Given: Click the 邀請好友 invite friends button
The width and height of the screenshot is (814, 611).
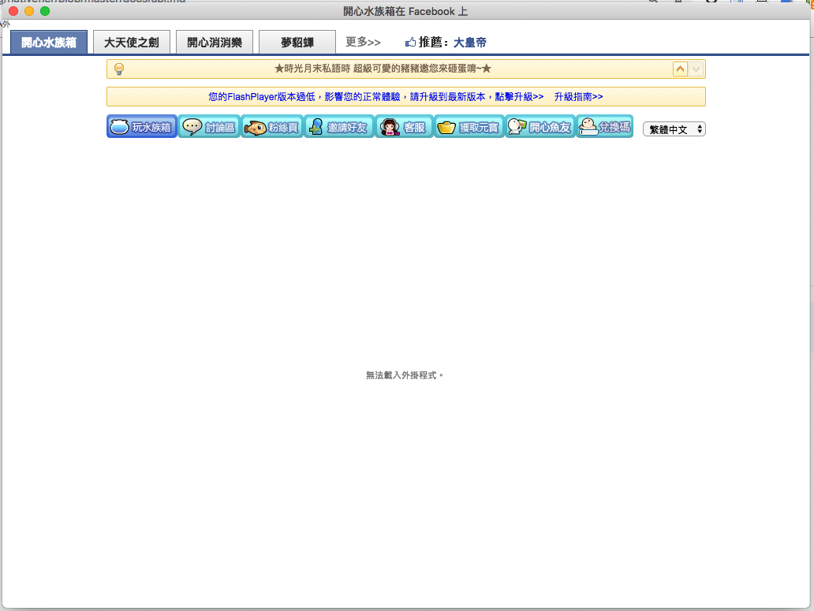Looking at the screenshot, I should [338, 127].
